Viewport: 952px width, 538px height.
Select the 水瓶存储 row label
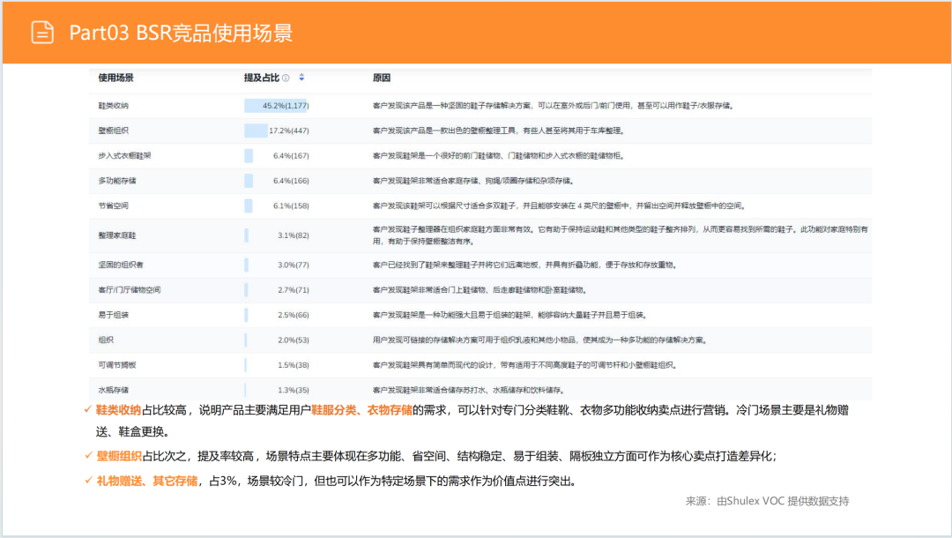pos(114,390)
